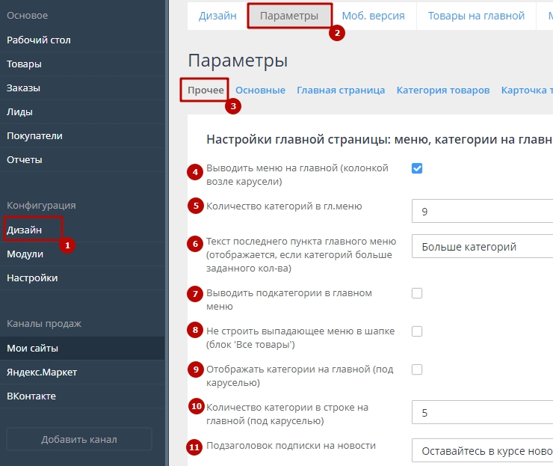Viewport: 553px width, 466px height.
Task: Enable Отображать категории на главной checkbox
Action: tap(417, 370)
